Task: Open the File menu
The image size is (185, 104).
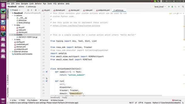Action: 8,4
